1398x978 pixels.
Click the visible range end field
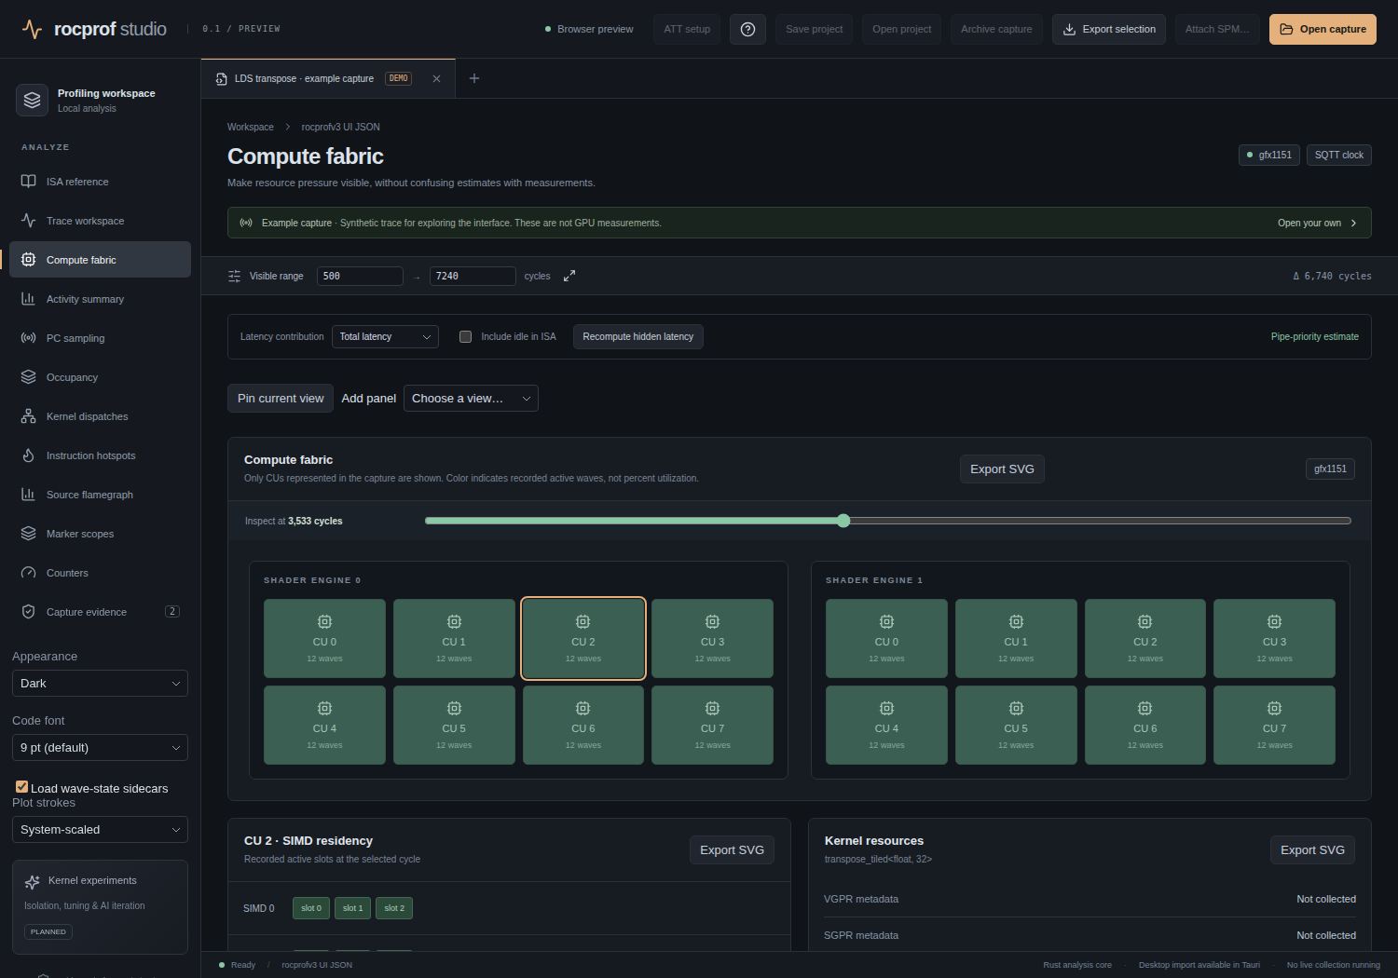point(473,276)
